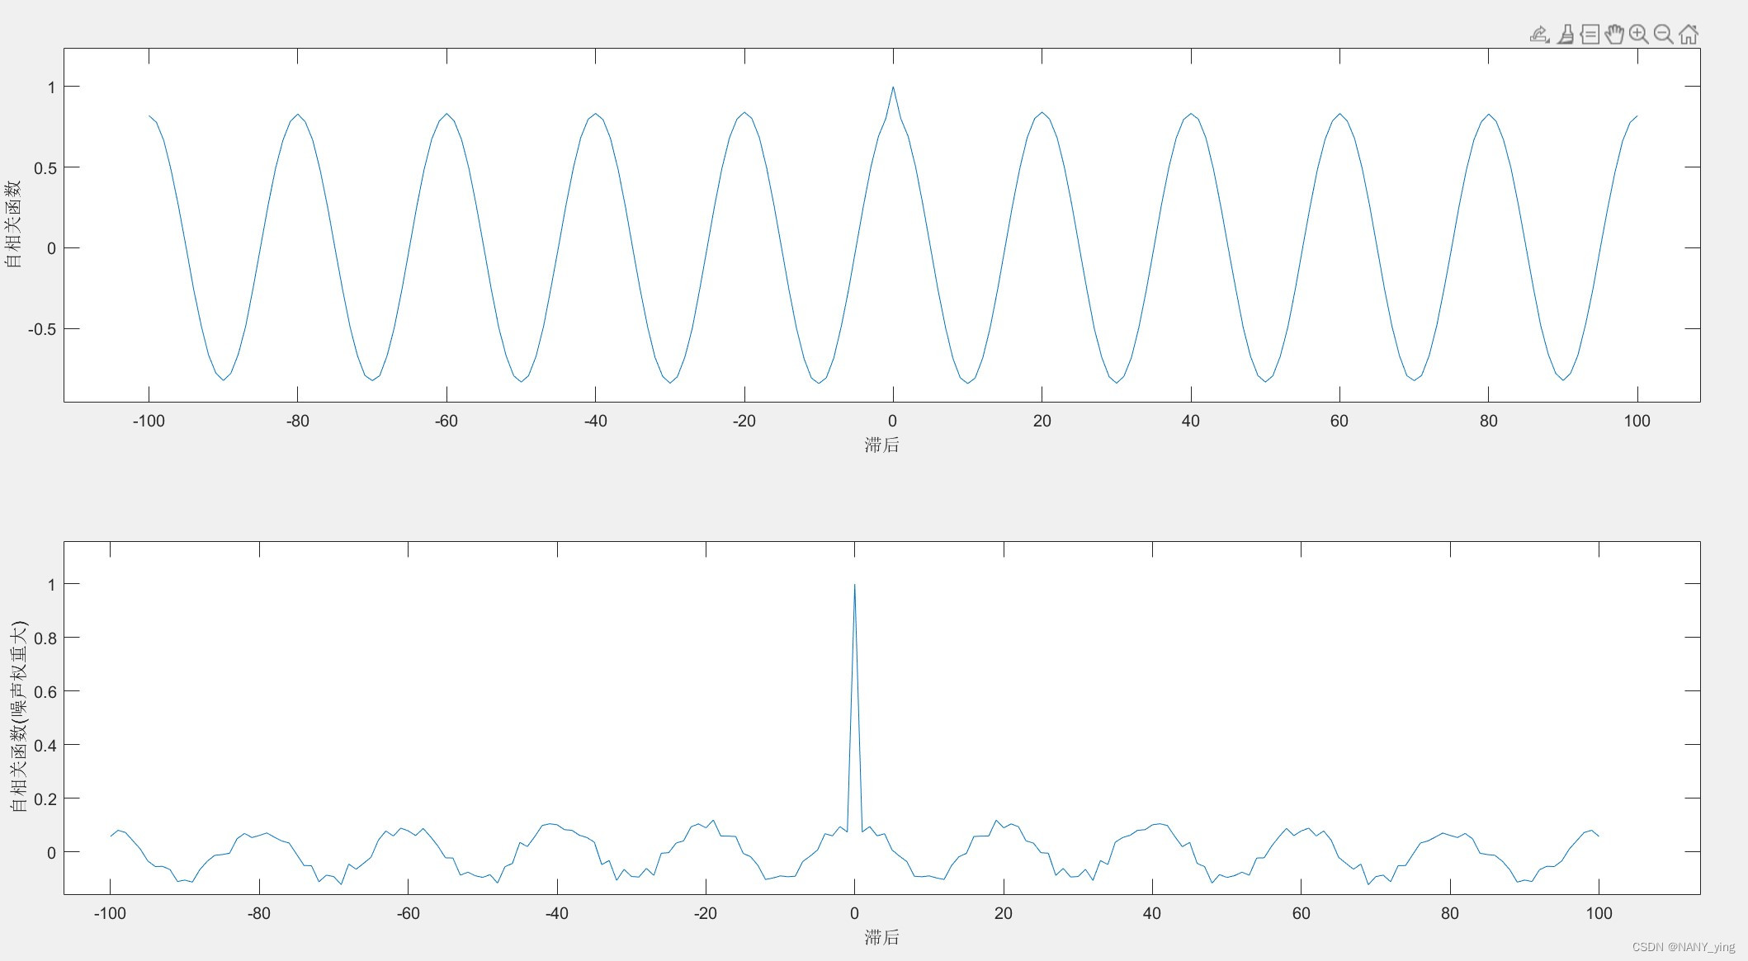Screen dimensions: 1748x961
Task: Click the bottom plot spike at lag 0
Action: pyautogui.click(x=854, y=586)
